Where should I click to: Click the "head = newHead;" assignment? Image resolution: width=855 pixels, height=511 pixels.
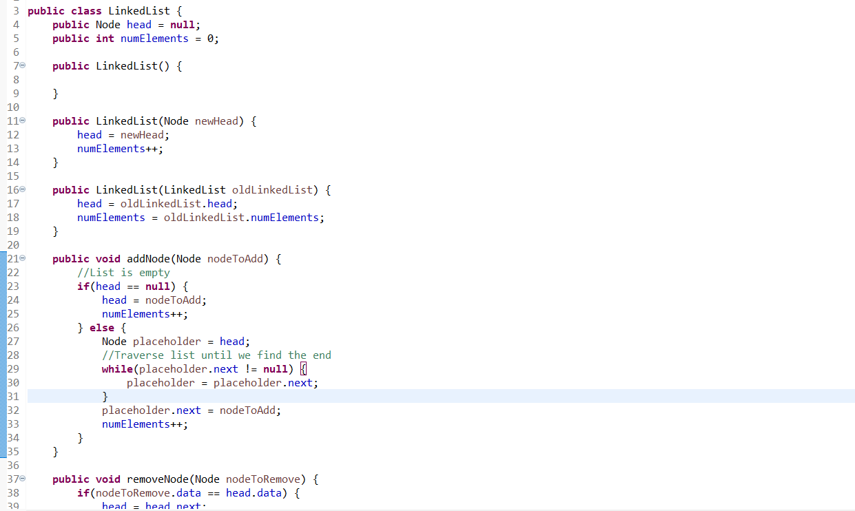tap(123, 135)
